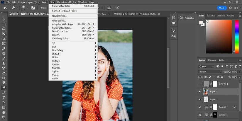Select the Zoom tool
This screenshot has height=121, width=242.
(x=4, y=117)
